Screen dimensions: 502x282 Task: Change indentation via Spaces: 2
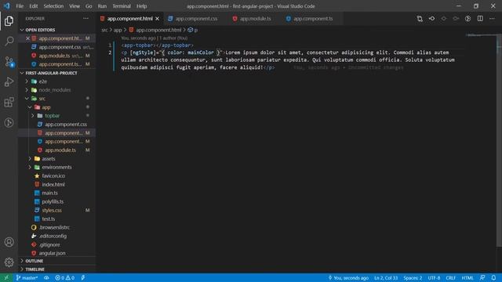tap(413, 278)
